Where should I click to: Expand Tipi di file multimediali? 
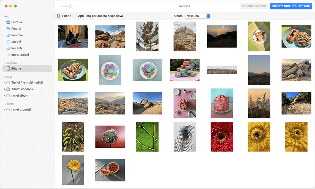4,83
